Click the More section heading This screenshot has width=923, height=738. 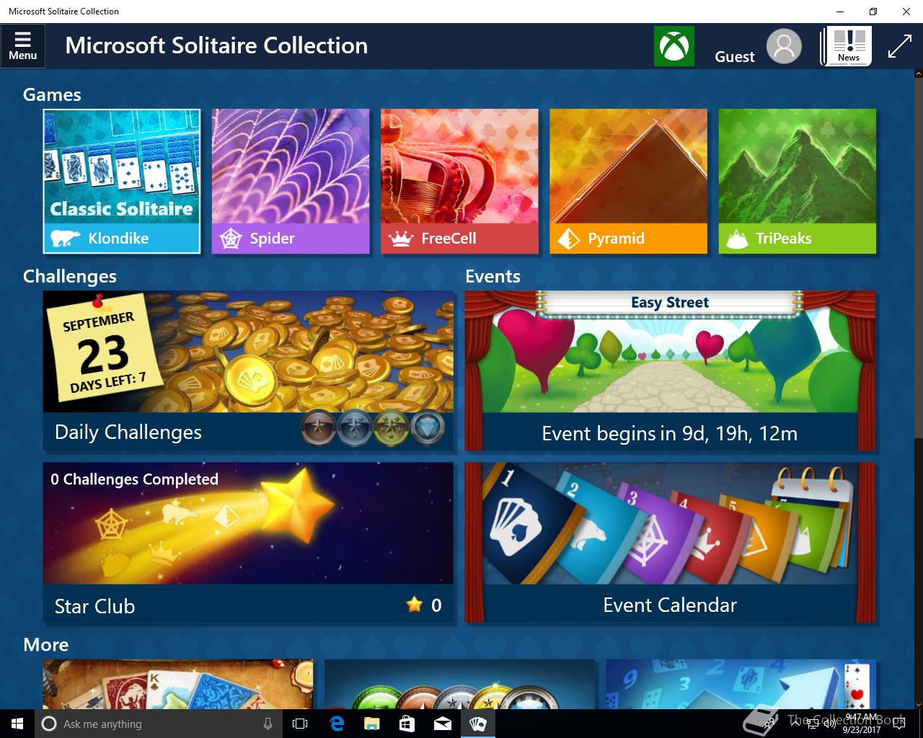(x=46, y=644)
